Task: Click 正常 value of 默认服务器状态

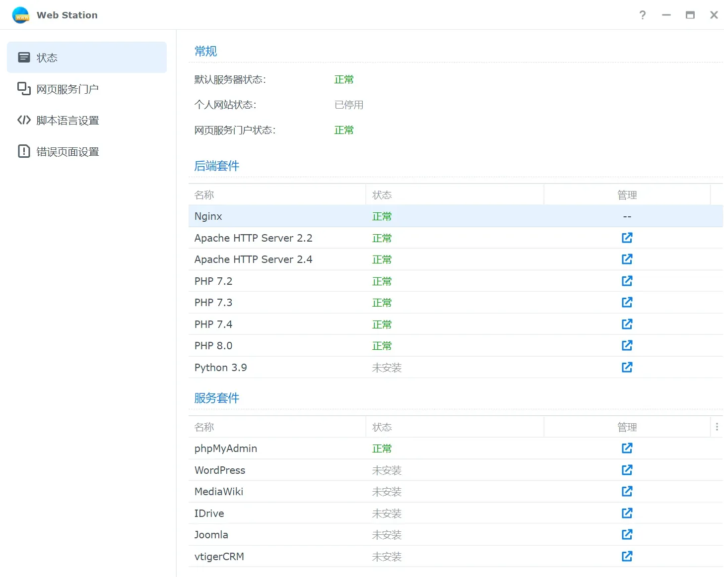Action: tap(344, 79)
